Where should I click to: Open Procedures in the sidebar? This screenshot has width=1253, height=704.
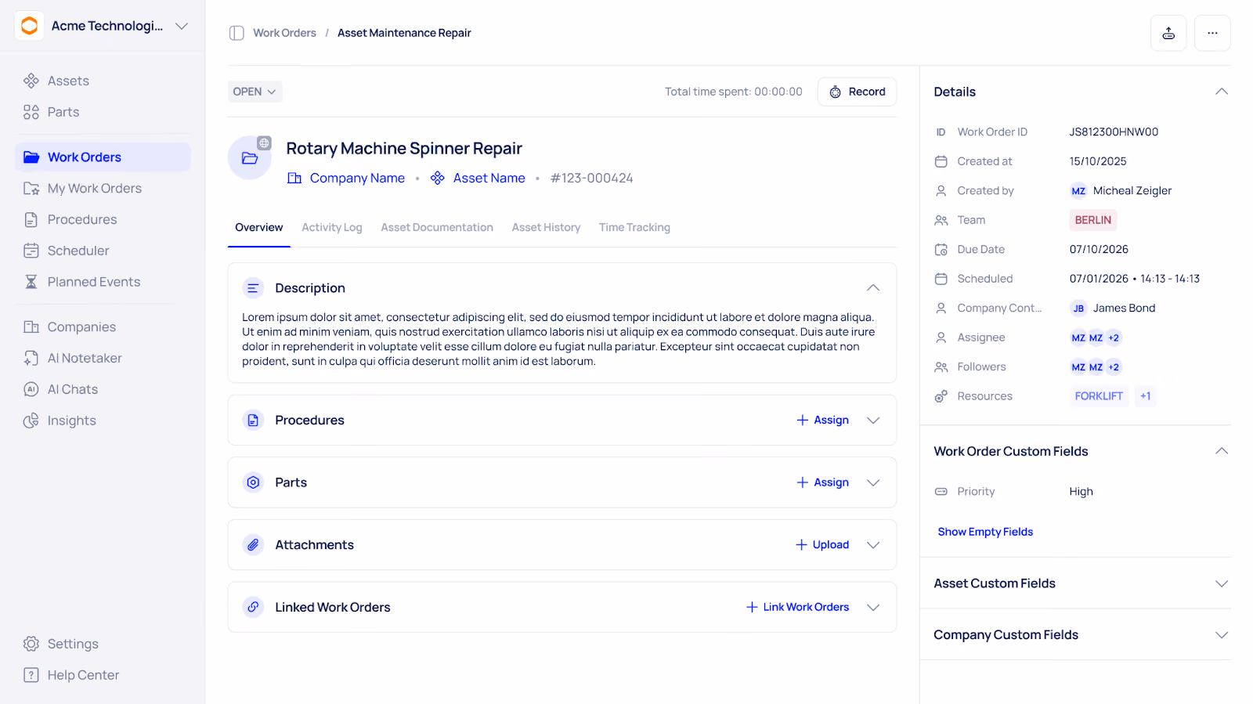(103, 219)
